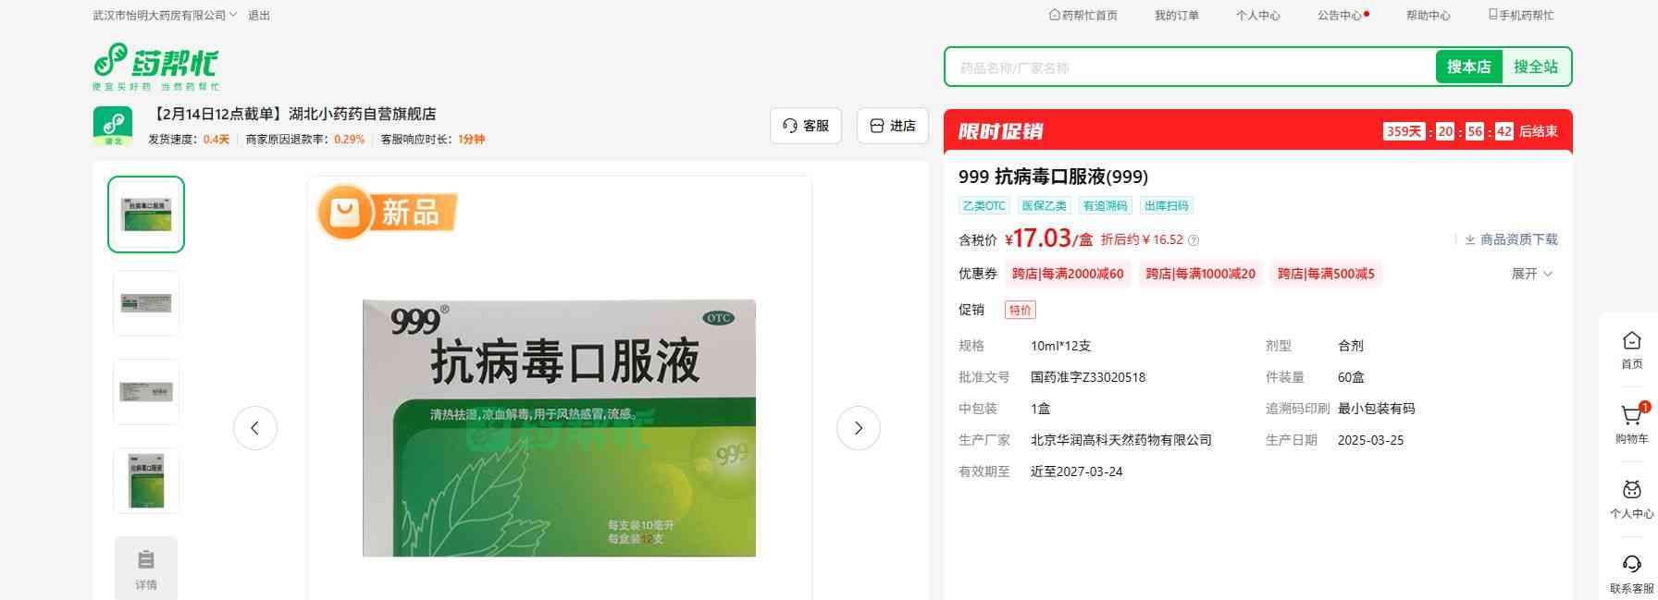Viewport: 1658px width, 600px height.
Task: Click the 客服 button beside the store name
Action: pos(806,126)
